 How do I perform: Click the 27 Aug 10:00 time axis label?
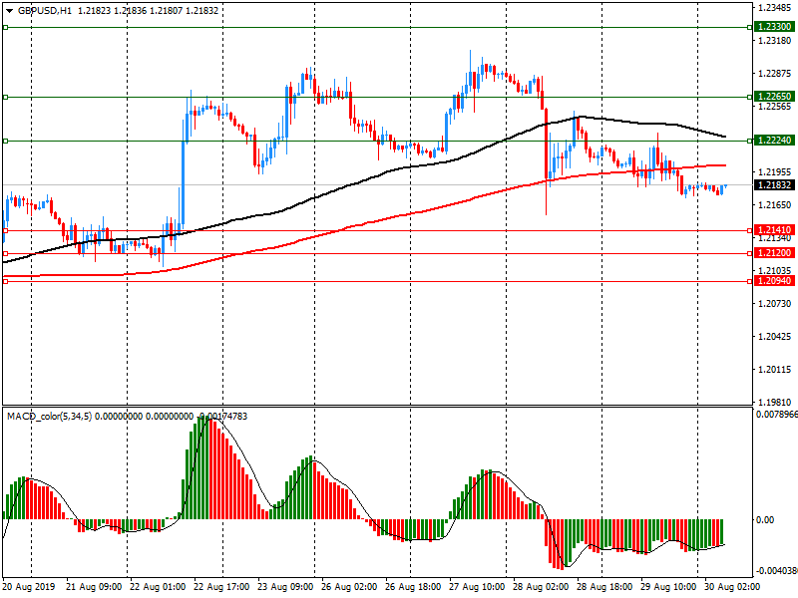tap(477, 587)
